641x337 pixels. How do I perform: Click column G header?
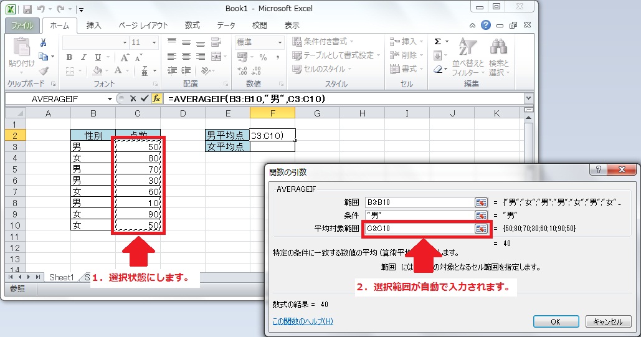click(317, 113)
